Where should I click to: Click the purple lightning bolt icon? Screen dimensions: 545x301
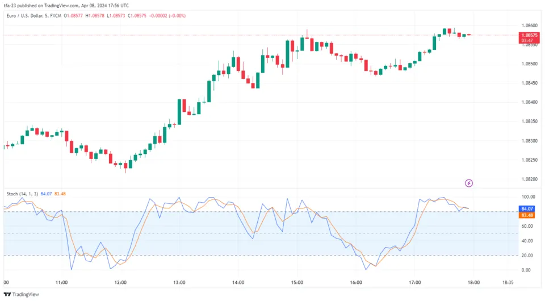click(469, 183)
